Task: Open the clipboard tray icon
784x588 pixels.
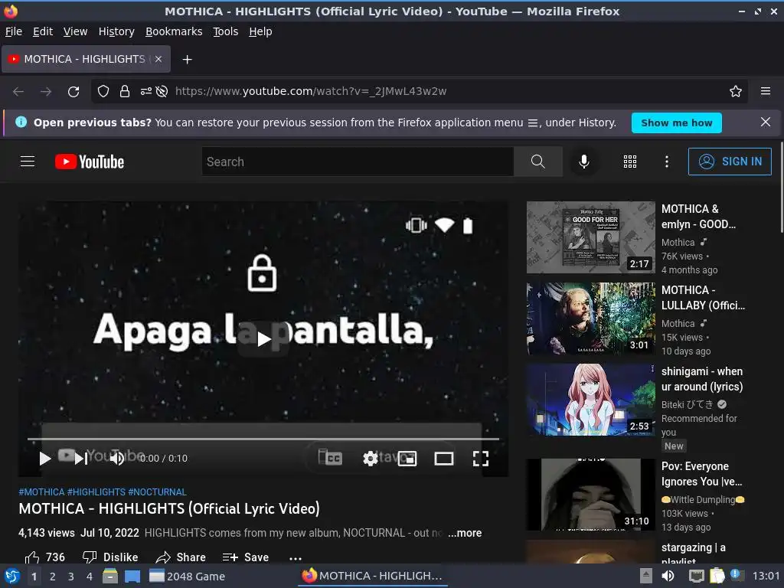Action: [x=717, y=576]
